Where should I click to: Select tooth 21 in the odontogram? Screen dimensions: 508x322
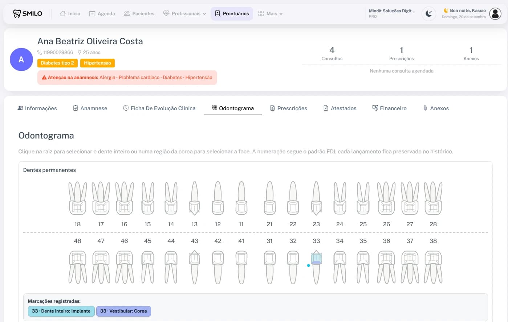(269, 198)
